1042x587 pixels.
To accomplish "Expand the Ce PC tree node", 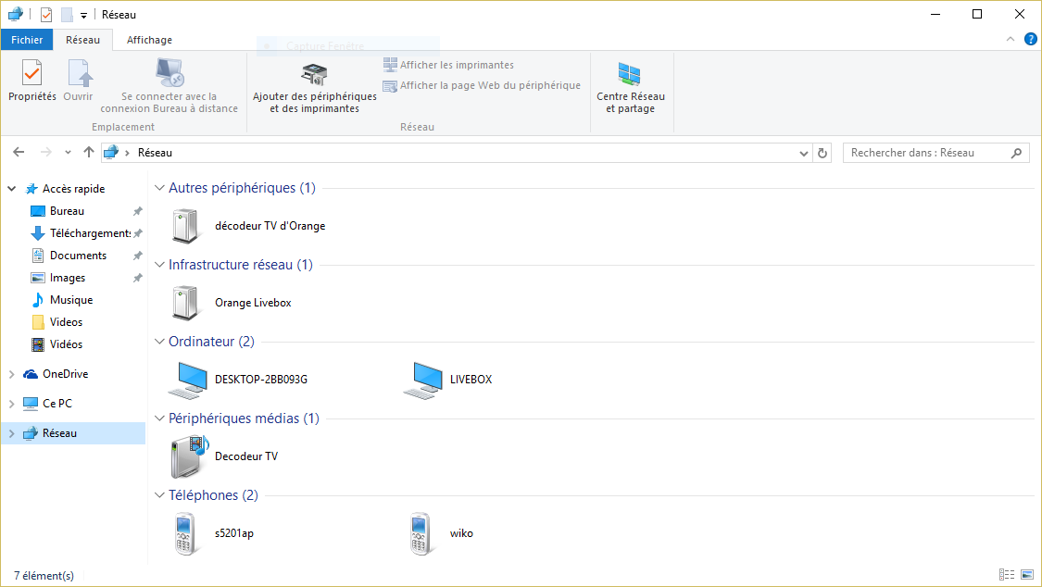I will [x=11, y=404].
